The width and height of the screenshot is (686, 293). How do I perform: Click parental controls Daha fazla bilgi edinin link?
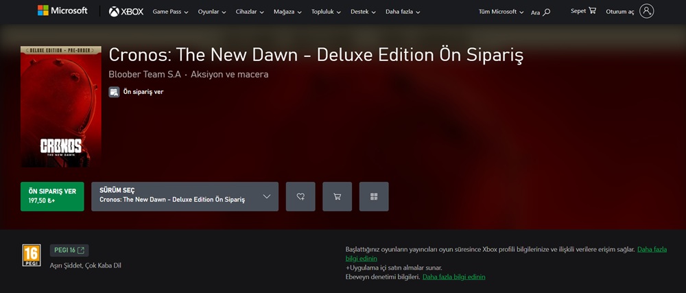point(453,277)
